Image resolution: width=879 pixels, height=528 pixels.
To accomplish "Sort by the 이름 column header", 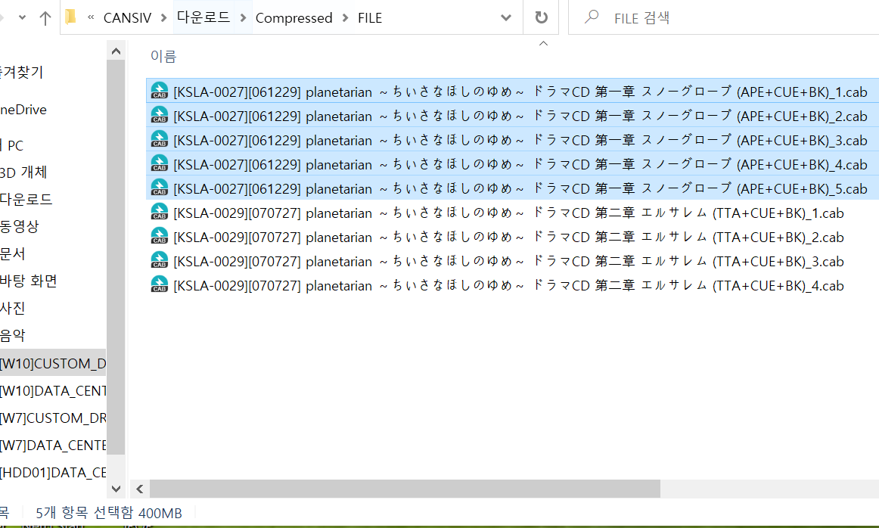I will [163, 56].
